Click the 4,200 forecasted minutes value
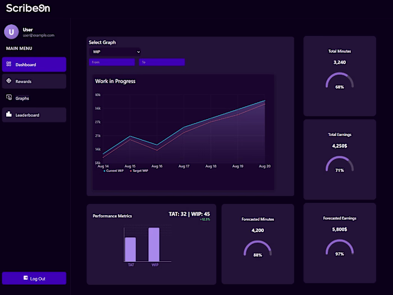 (x=258, y=230)
